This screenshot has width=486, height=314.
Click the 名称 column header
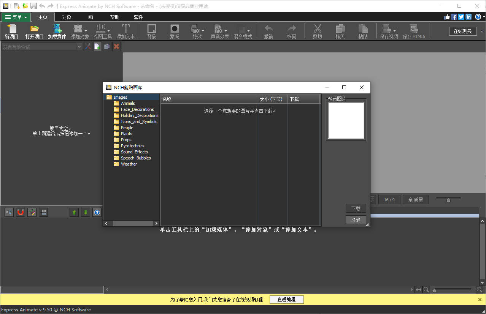point(209,99)
